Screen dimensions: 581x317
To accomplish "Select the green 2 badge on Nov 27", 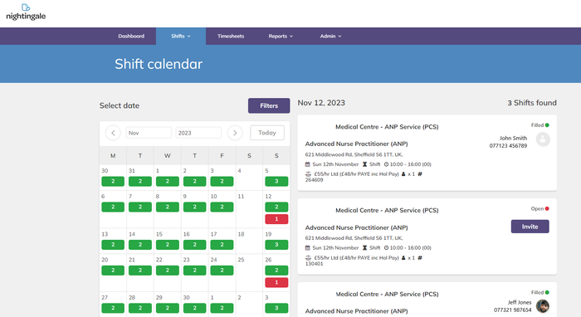I will [113, 308].
